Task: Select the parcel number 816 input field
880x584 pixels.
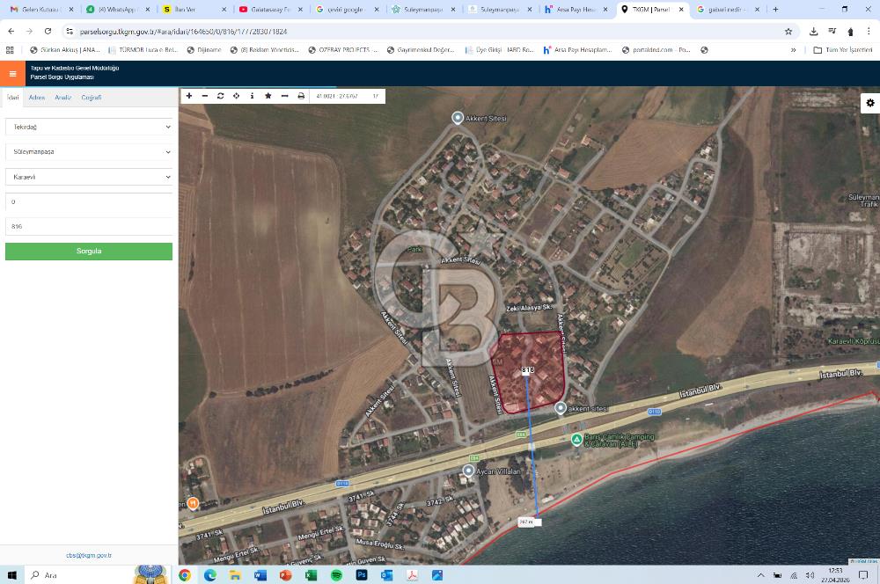Action: click(88, 226)
